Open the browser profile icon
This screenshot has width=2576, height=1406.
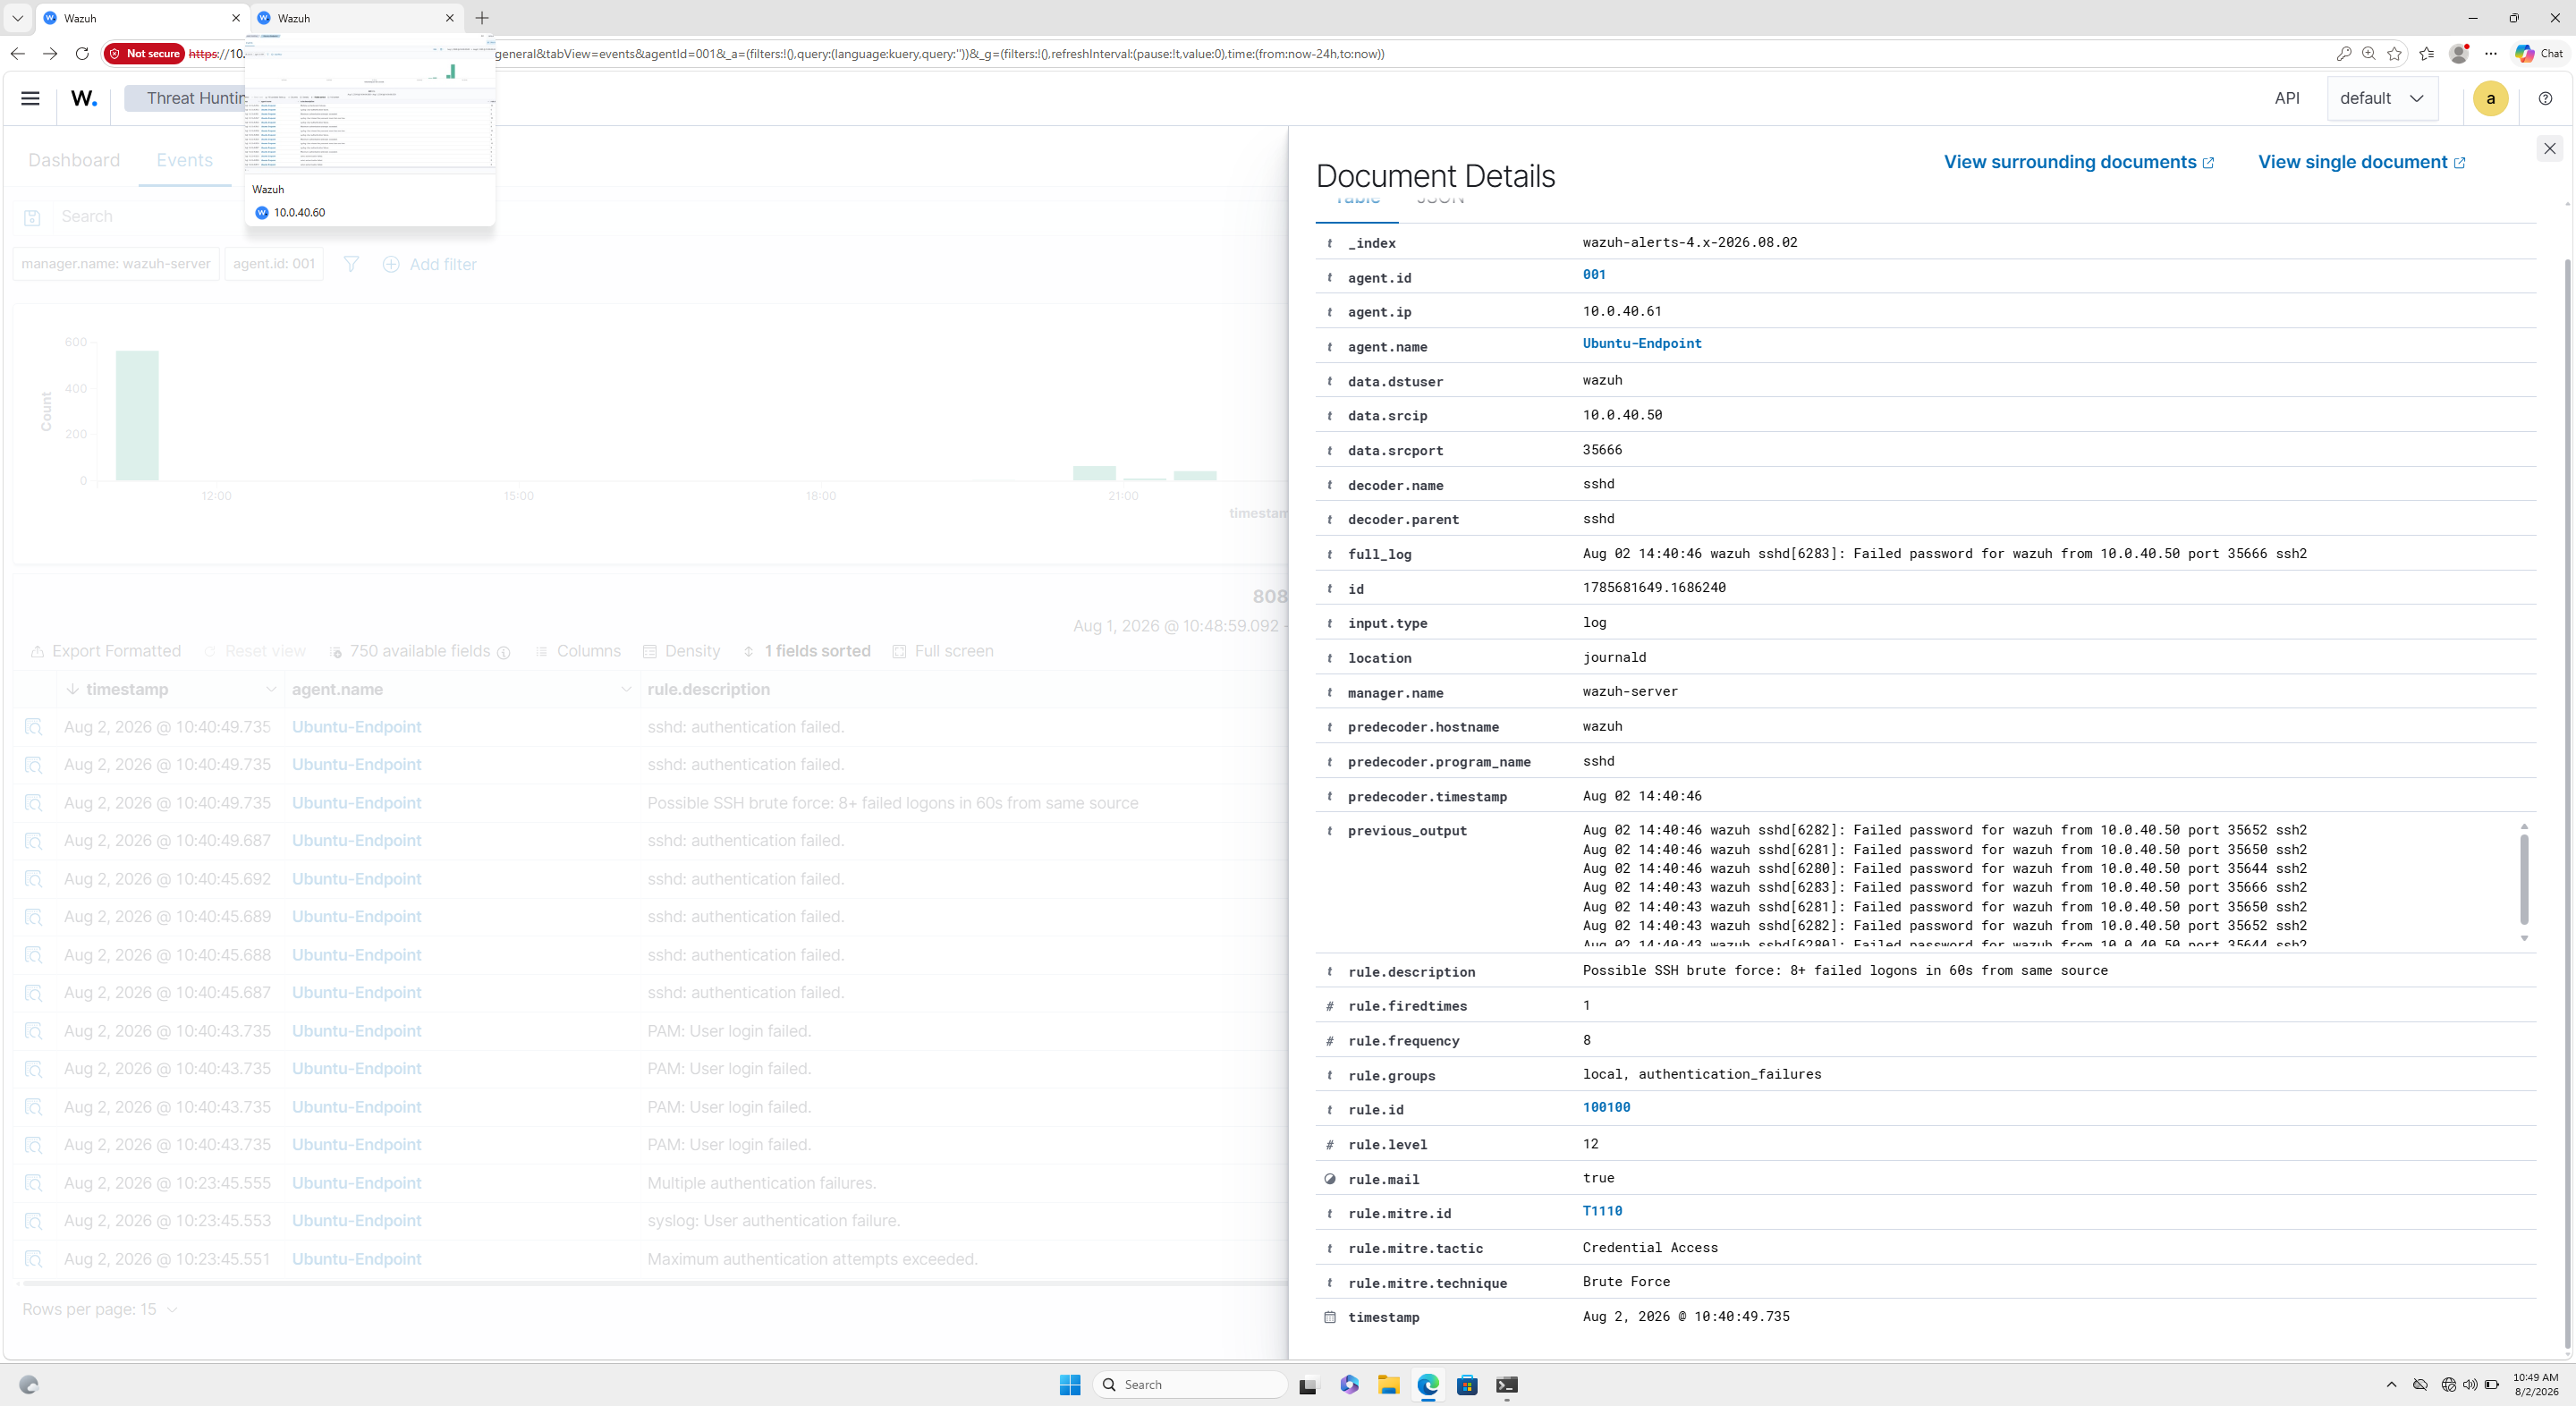point(2459,54)
